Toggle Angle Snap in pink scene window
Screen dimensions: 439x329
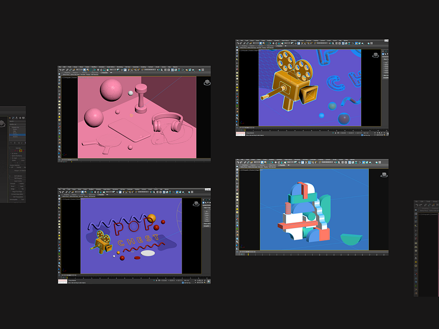(132, 70)
